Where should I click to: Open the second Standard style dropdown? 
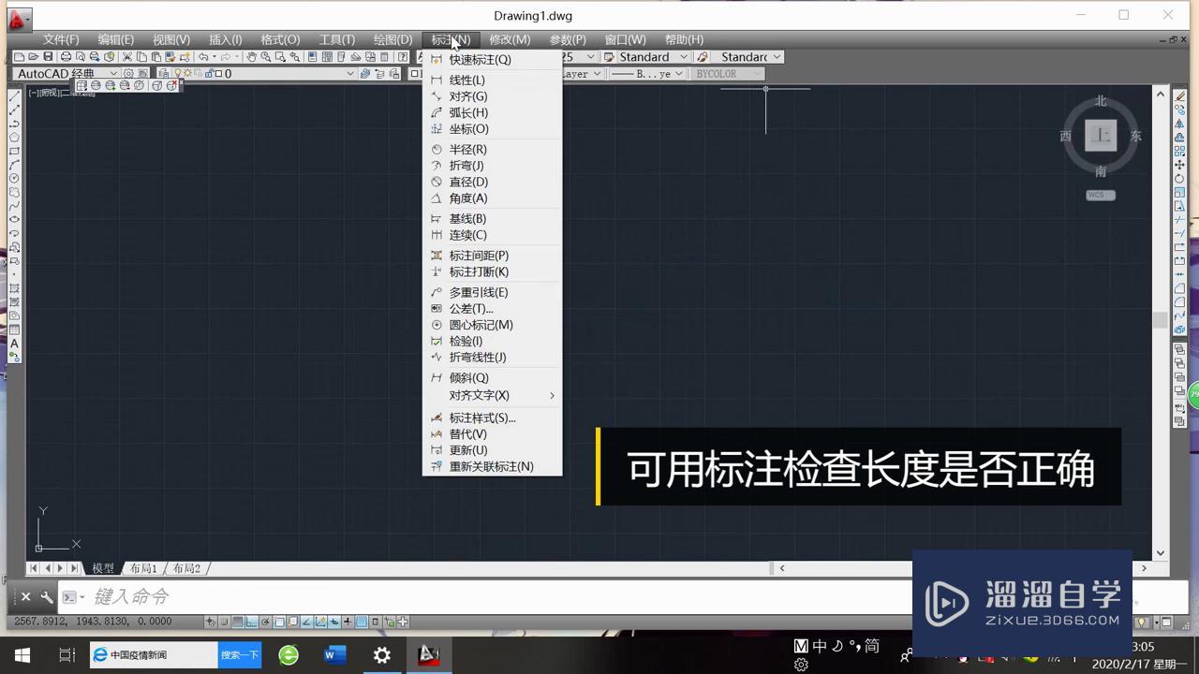(x=777, y=57)
